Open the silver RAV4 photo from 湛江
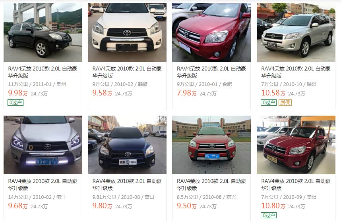Viewport: 341px width, 221px height. (x=43, y=145)
